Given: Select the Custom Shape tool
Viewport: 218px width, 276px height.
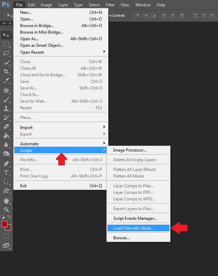Looking at the screenshot, I should point(6,191).
